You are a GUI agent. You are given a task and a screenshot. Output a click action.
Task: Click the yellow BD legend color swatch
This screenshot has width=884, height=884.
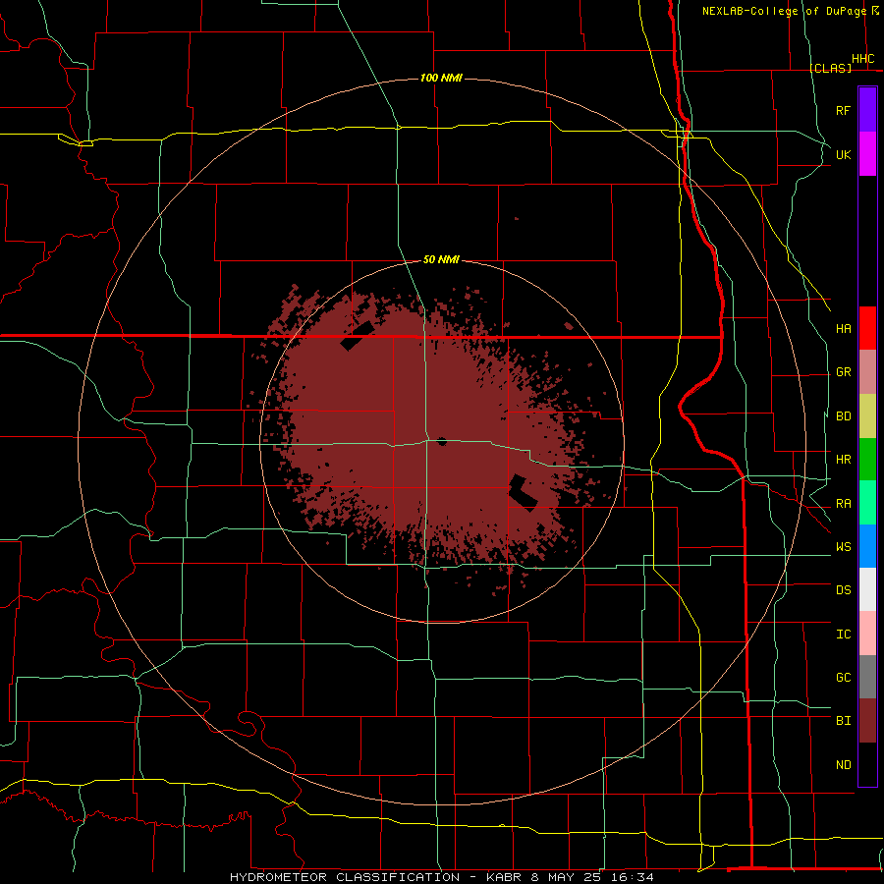pos(867,416)
